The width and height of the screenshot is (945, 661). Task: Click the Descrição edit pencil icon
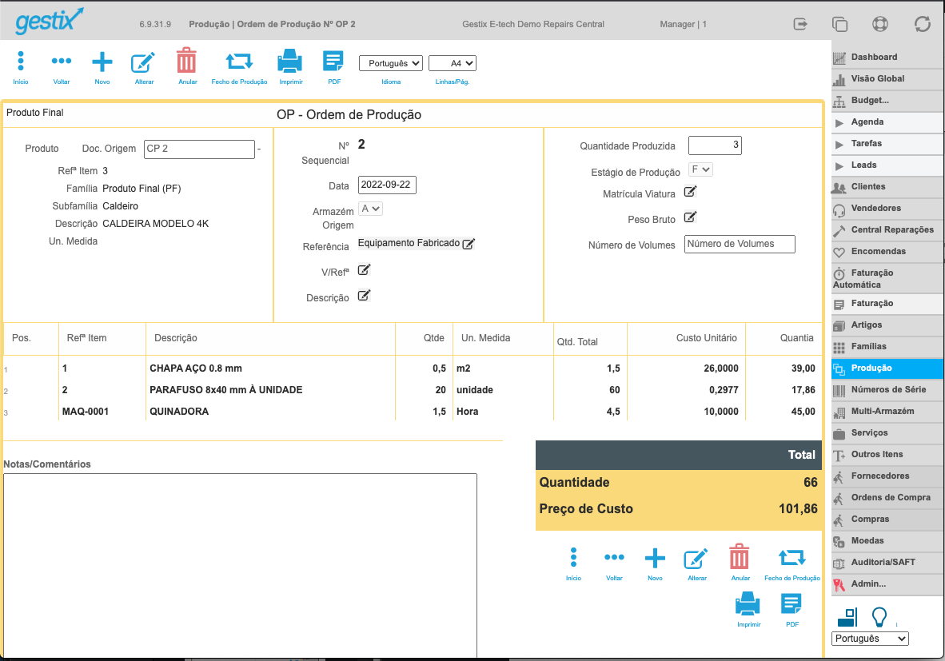pos(364,295)
